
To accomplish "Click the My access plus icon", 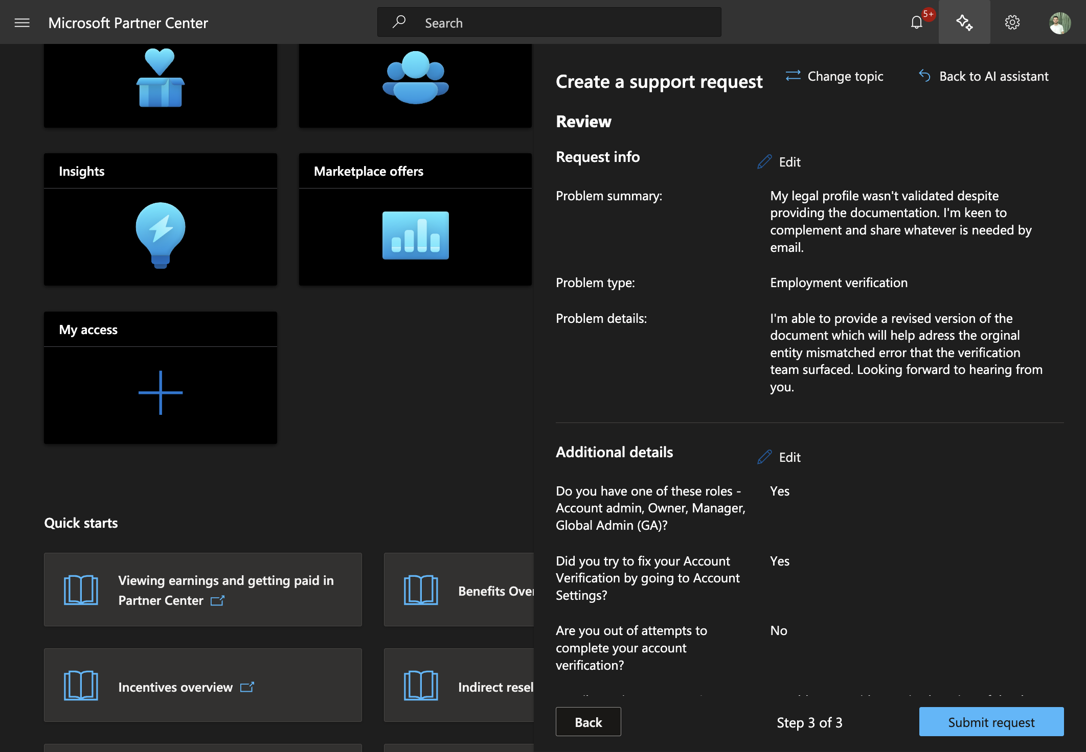I will [x=161, y=392].
